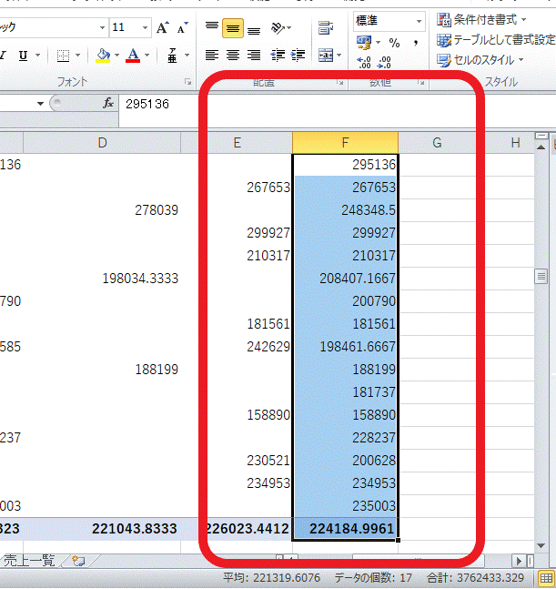Screen dimensions: 556x589
Task: Click the orientation (angled text) icon
Action: click(280, 28)
